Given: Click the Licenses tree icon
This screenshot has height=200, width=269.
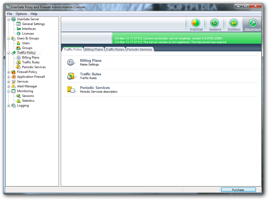Looking at the screenshot, I should point(18,34).
